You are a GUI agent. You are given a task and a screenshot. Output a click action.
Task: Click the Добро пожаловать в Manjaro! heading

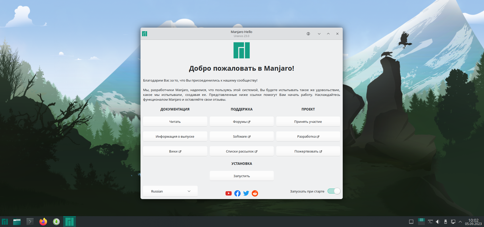tap(242, 68)
